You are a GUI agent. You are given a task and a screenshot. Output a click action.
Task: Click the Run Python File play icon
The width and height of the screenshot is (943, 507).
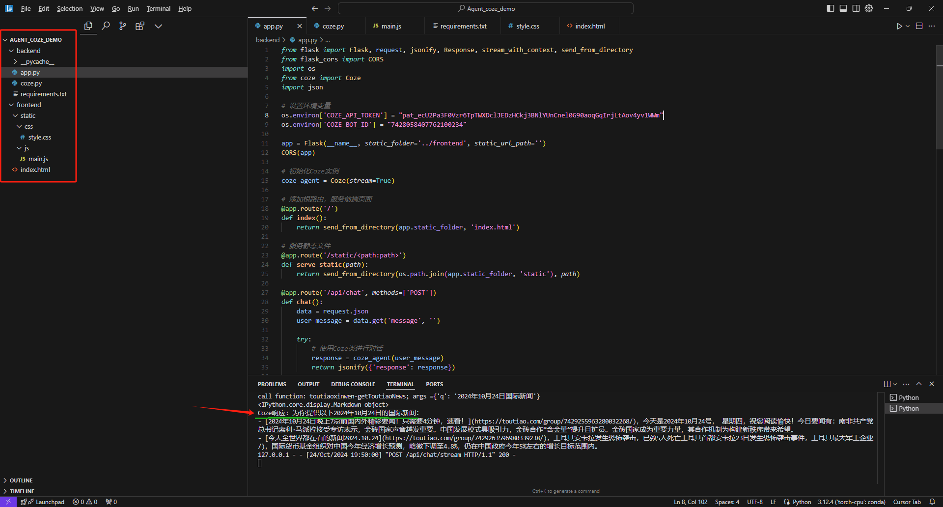point(899,26)
